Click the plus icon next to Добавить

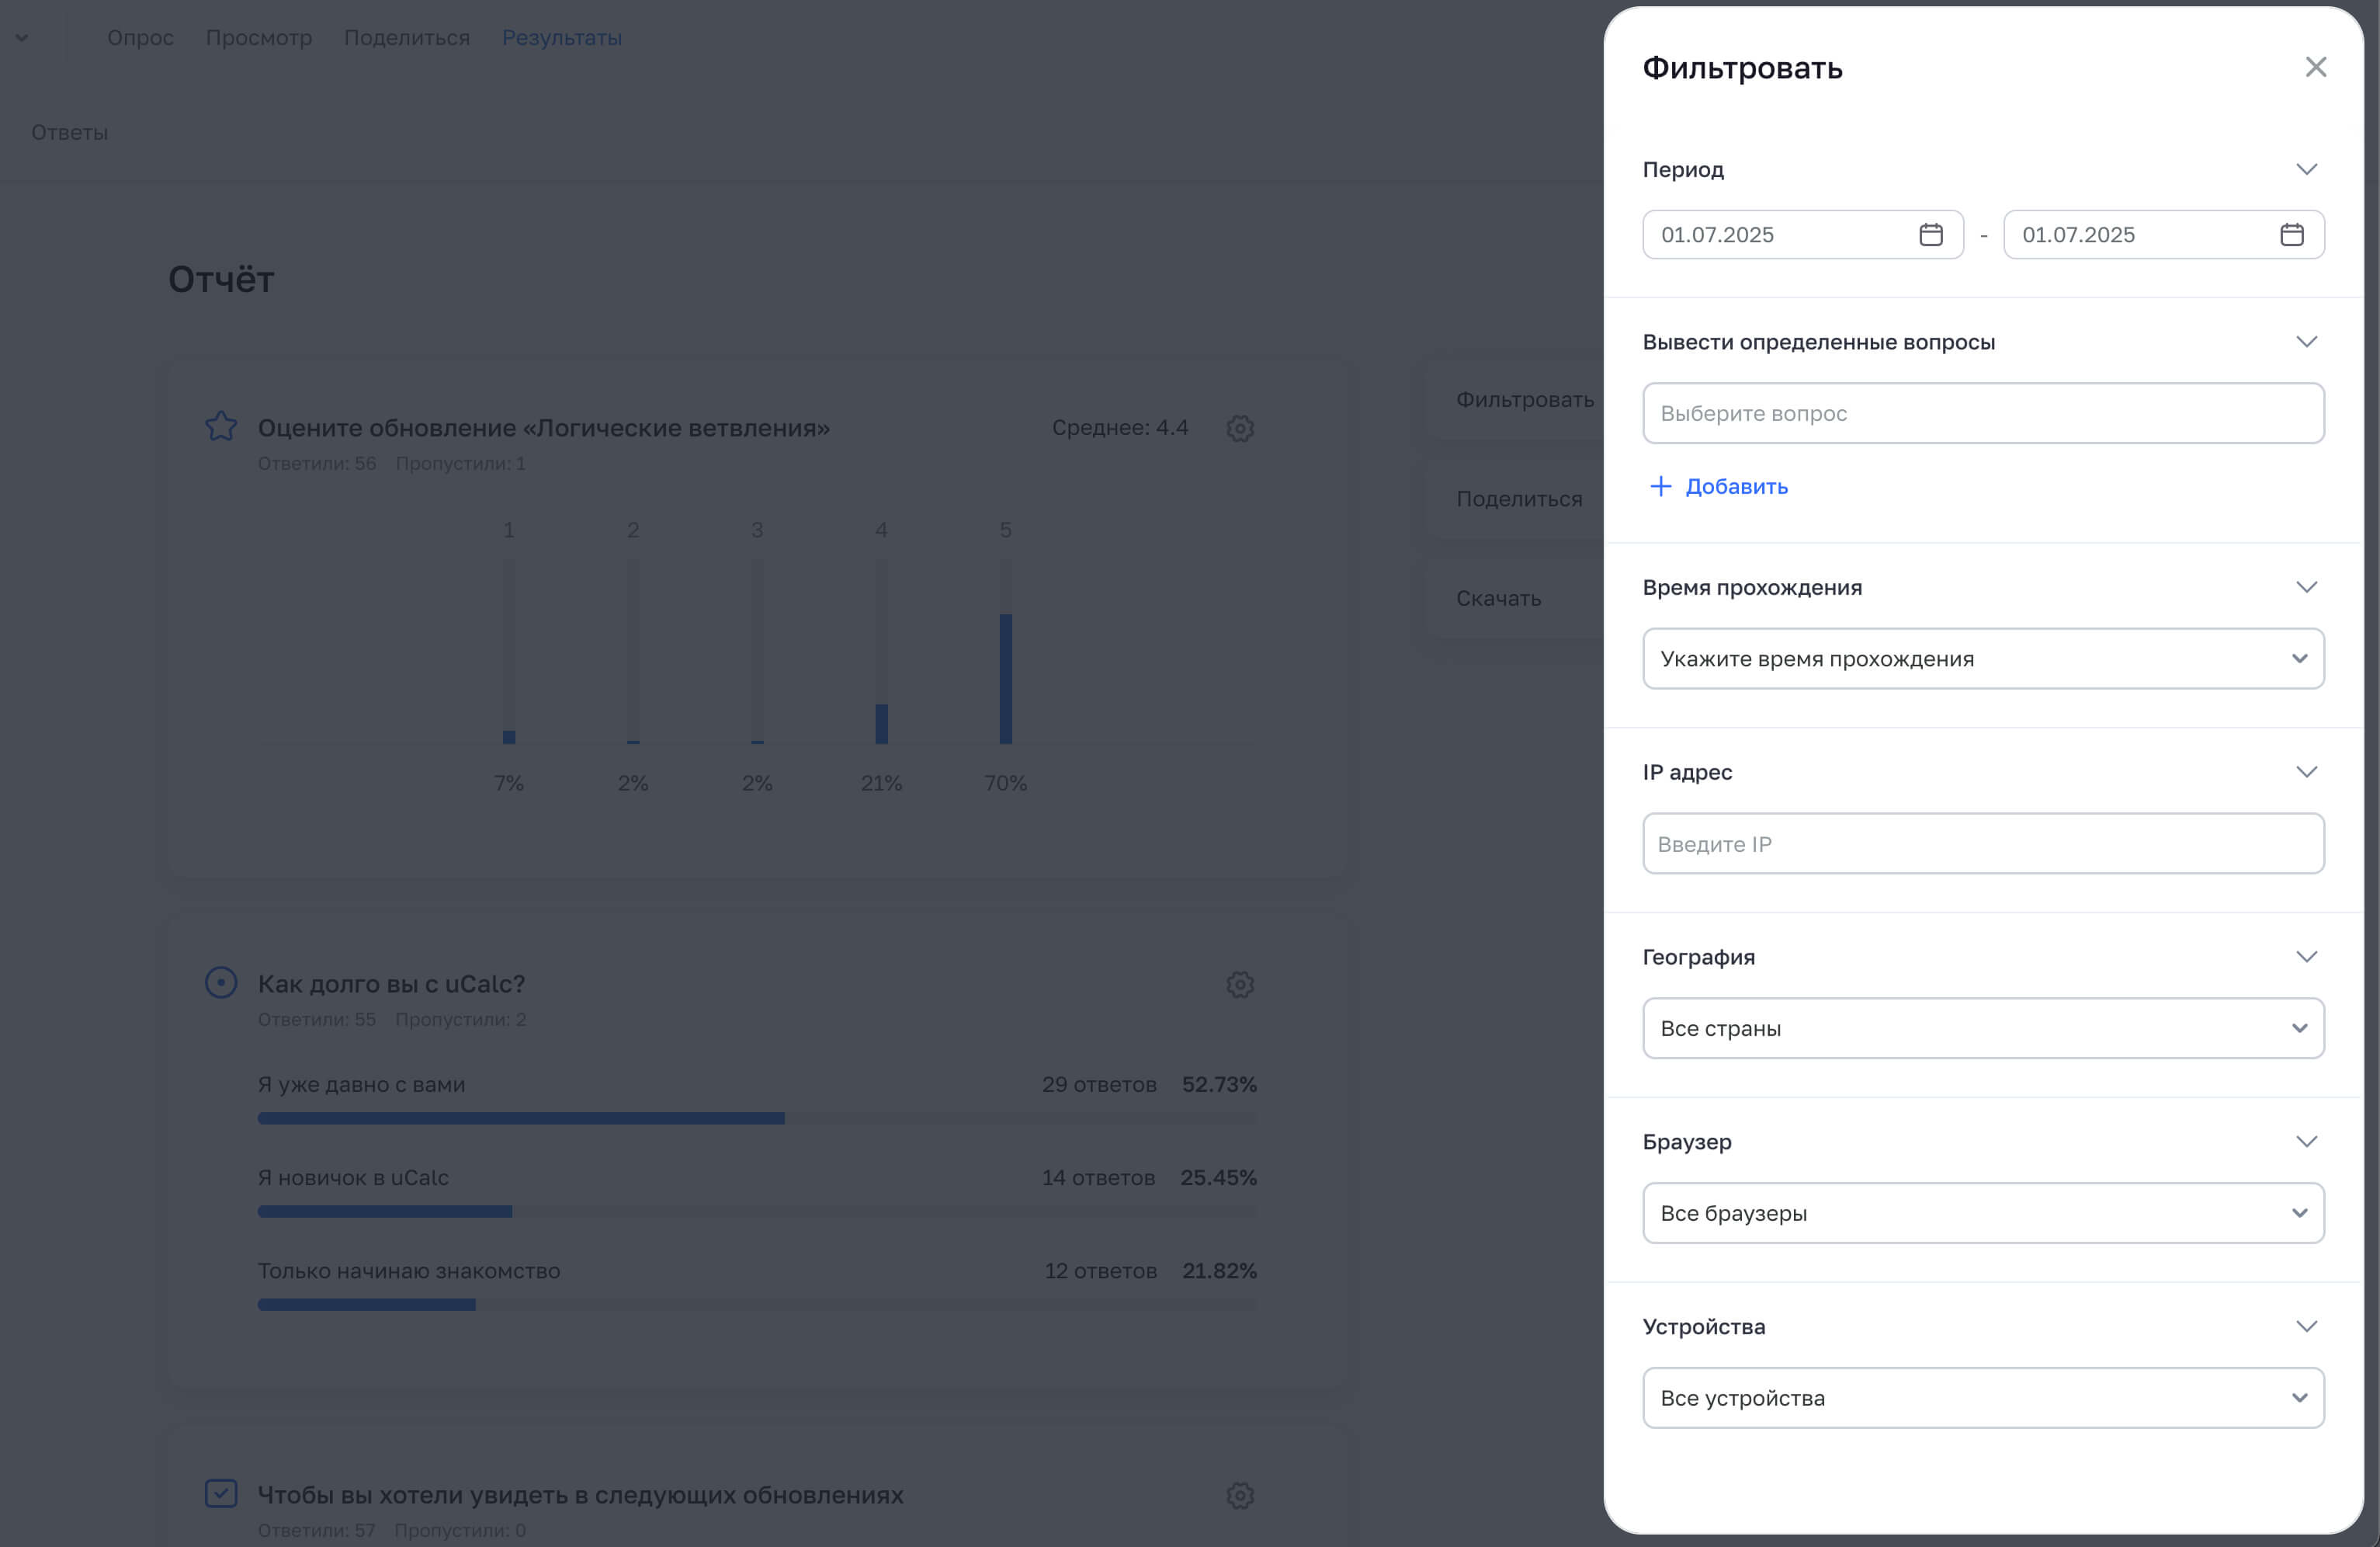click(x=1660, y=486)
